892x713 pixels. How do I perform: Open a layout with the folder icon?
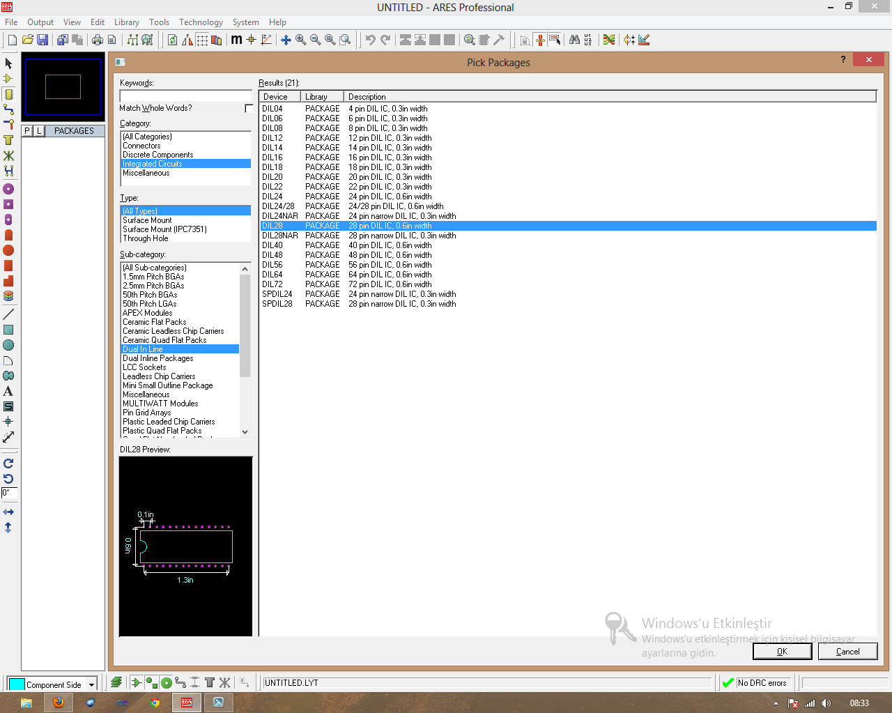coord(28,40)
